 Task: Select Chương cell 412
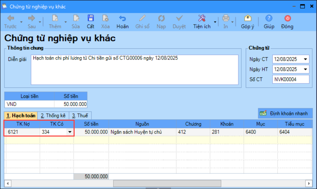(193, 132)
